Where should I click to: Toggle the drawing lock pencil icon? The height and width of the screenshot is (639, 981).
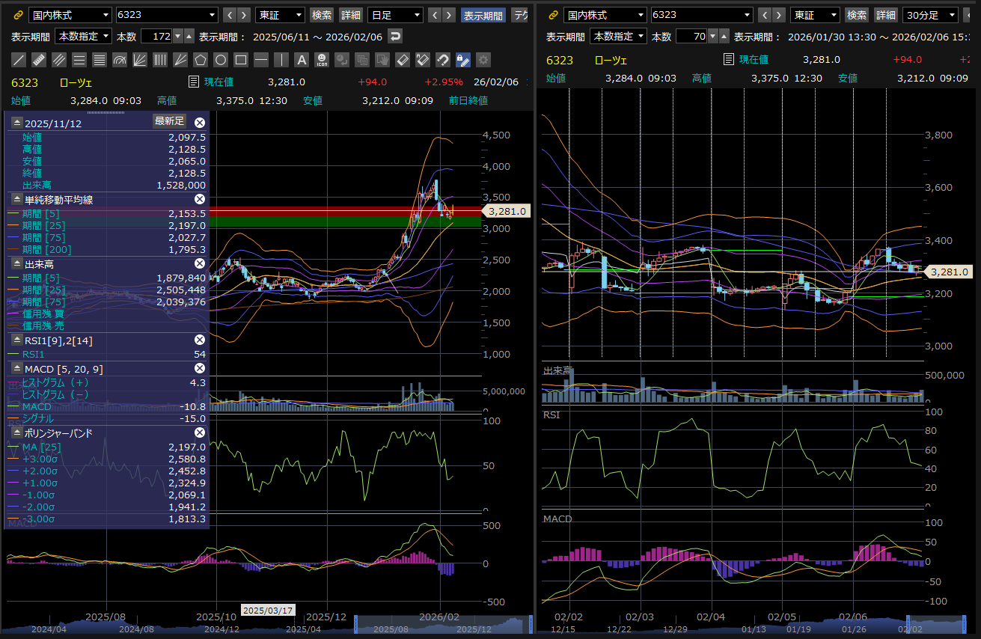[463, 60]
